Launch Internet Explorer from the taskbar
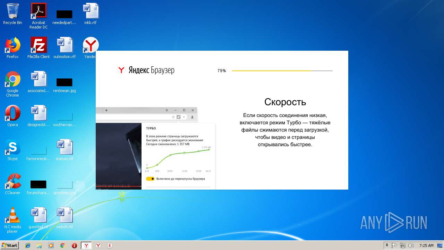Screen dimensions: 444x250 point(28,245)
